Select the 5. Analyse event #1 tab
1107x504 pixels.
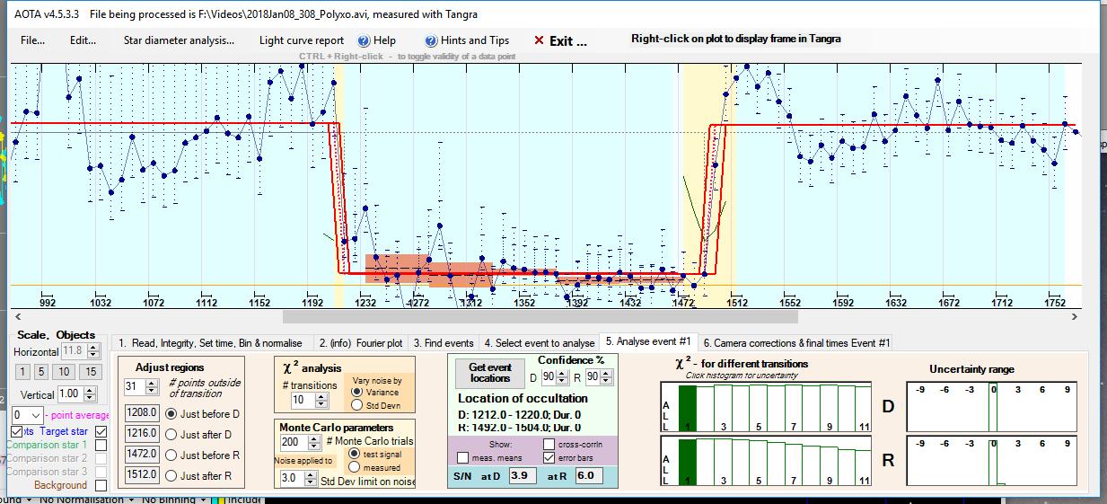tap(647, 341)
